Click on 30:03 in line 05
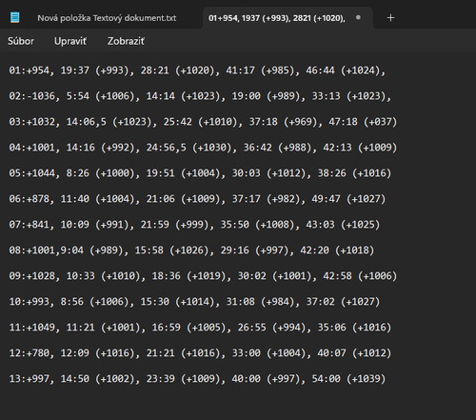 pyautogui.click(x=246, y=173)
